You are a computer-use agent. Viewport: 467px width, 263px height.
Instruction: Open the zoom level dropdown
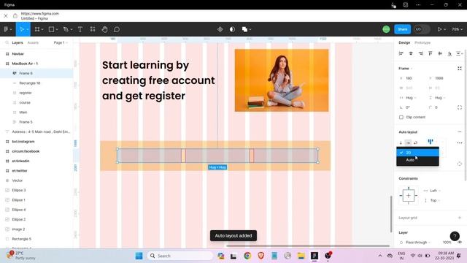[457, 29]
